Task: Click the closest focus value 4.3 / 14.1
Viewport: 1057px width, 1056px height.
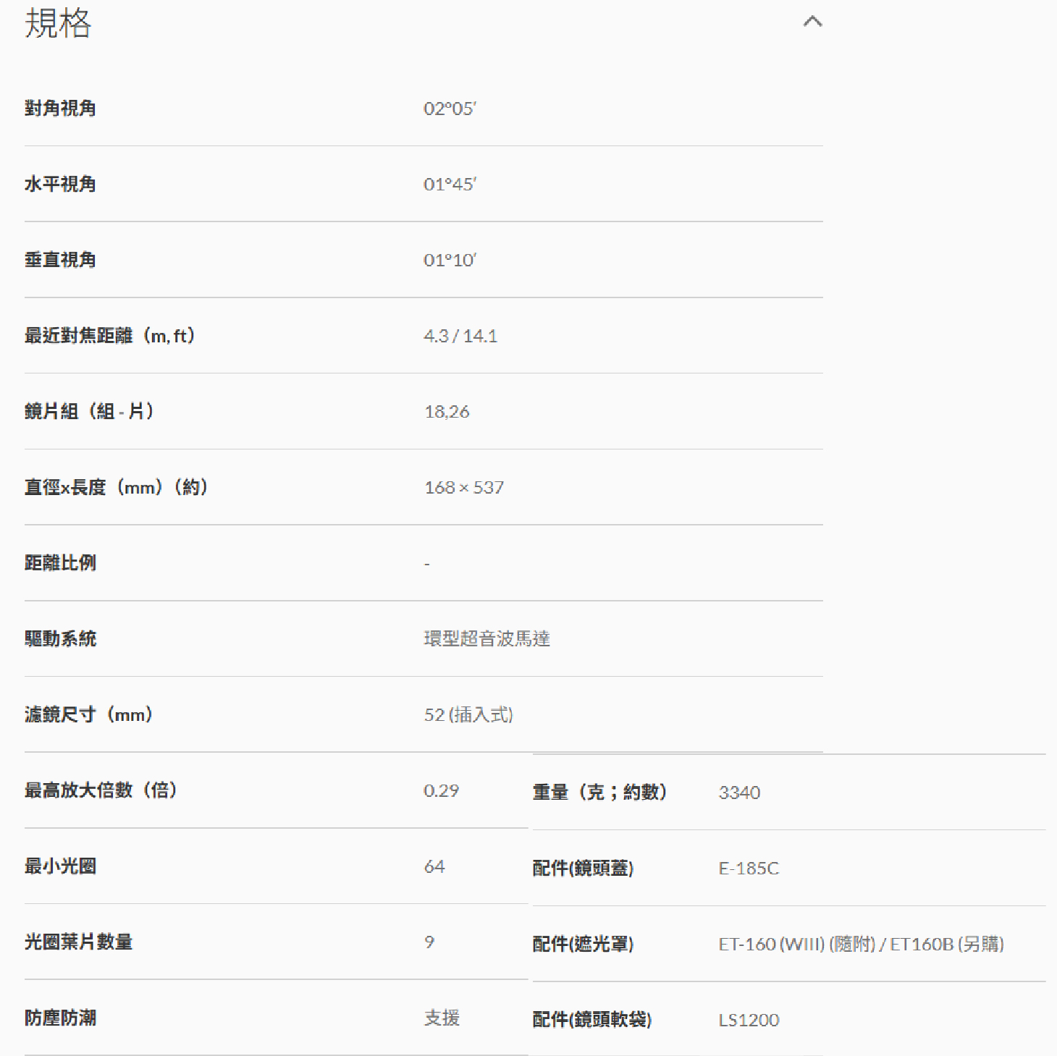Action: (460, 336)
